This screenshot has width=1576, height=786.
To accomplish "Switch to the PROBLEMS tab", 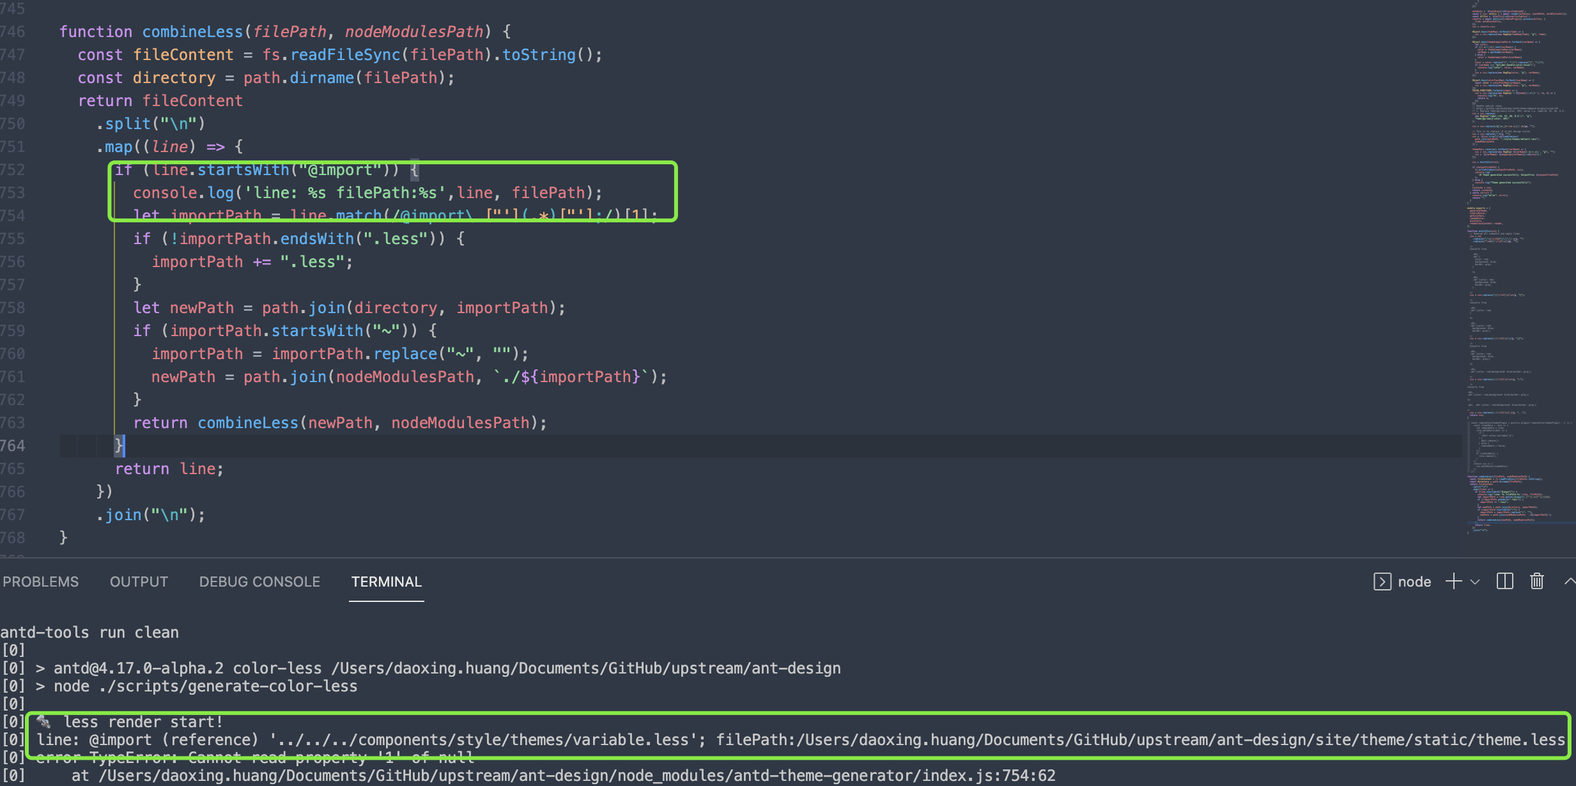I will [x=40, y=582].
